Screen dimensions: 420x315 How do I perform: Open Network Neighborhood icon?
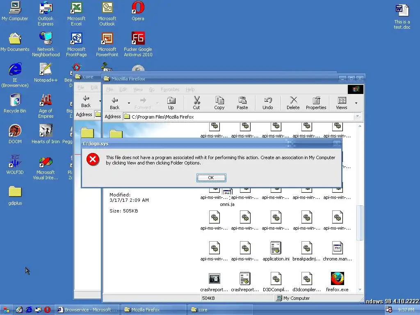coord(46,45)
